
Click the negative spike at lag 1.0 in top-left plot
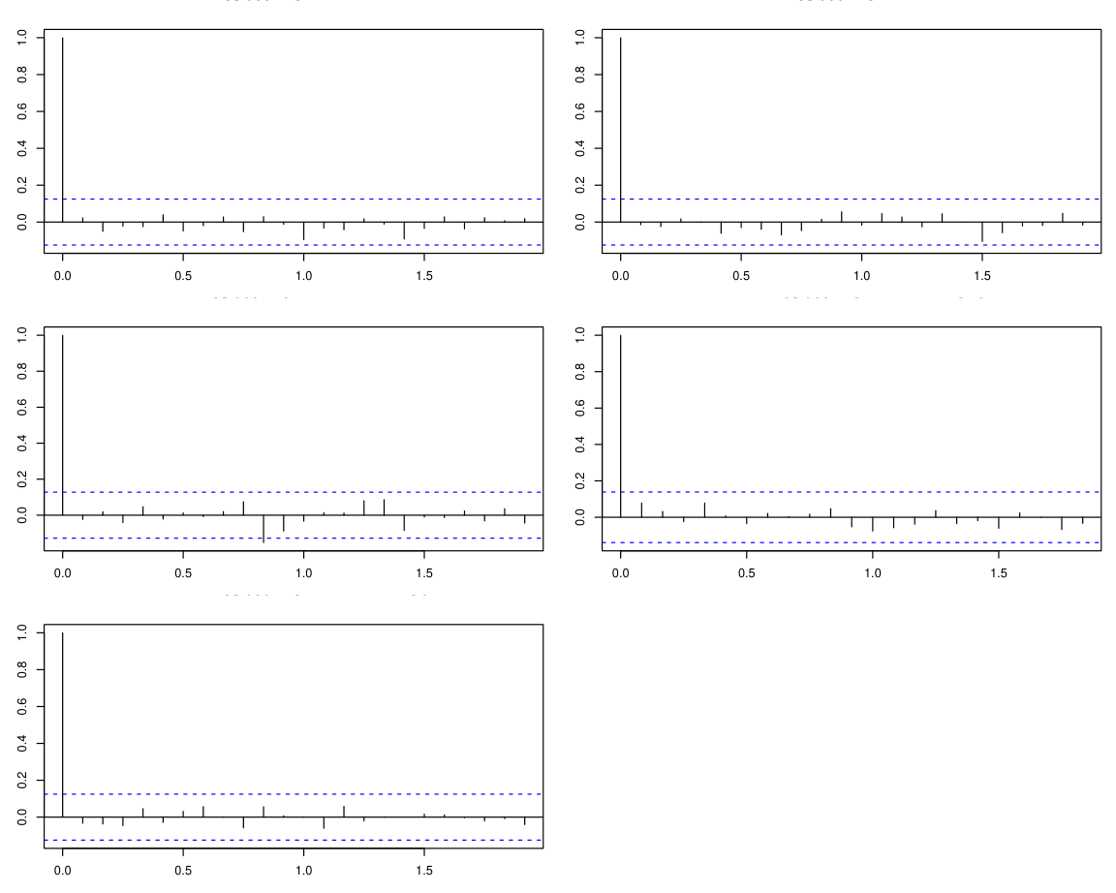tap(304, 231)
